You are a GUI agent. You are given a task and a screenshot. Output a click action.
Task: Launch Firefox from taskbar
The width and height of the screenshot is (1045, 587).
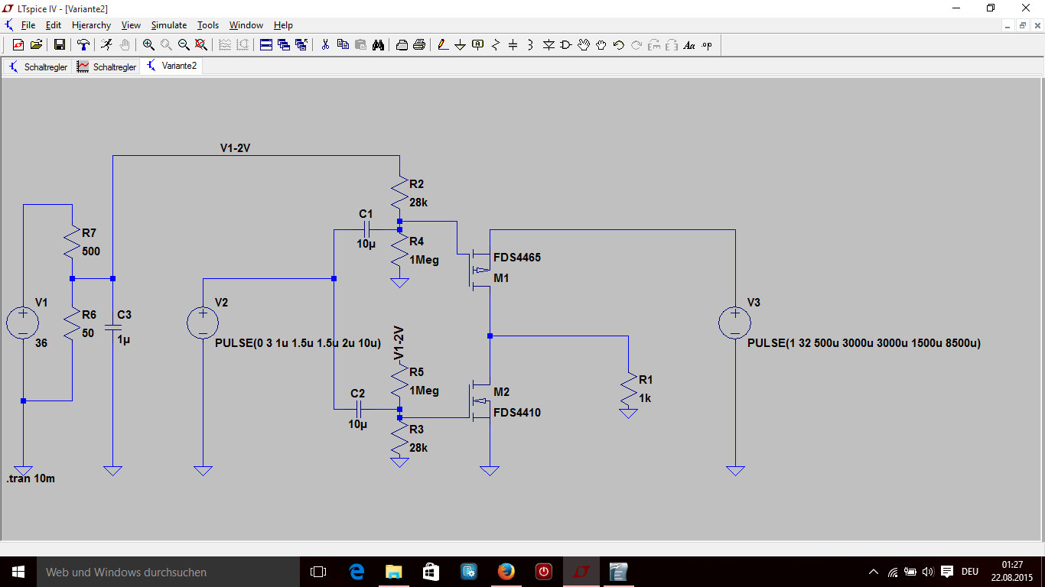click(506, 572)
